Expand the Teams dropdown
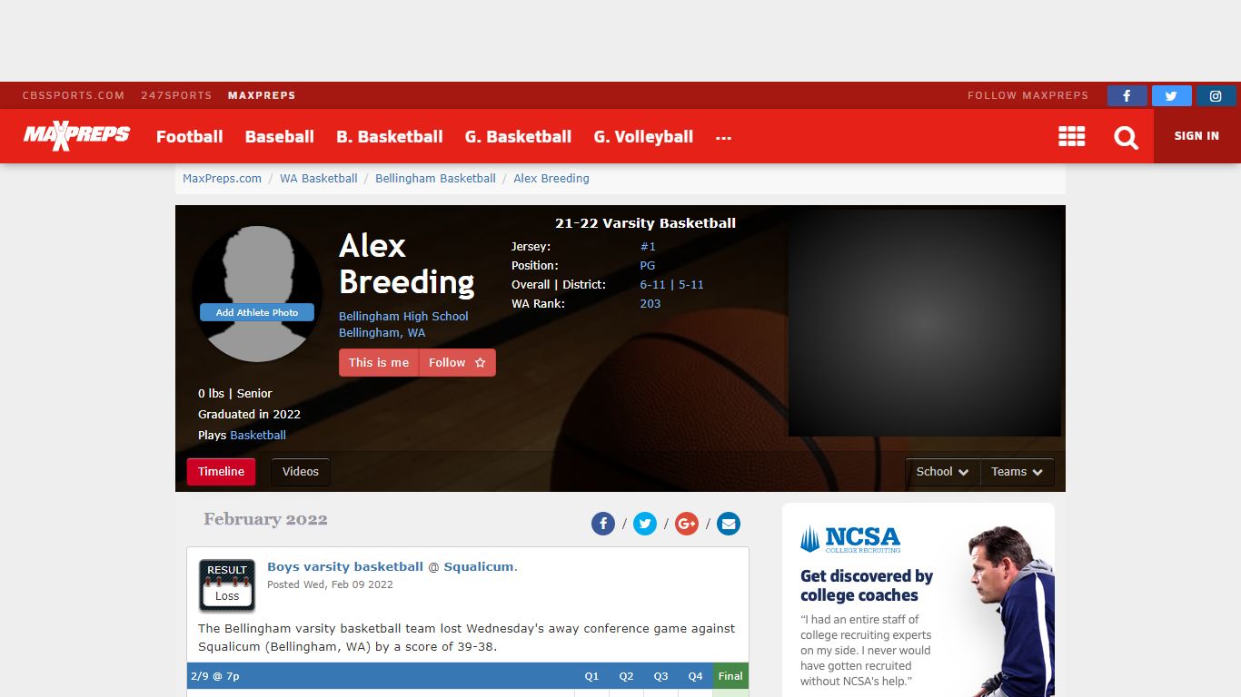 pyautogui.click(x=1018, y=472)
